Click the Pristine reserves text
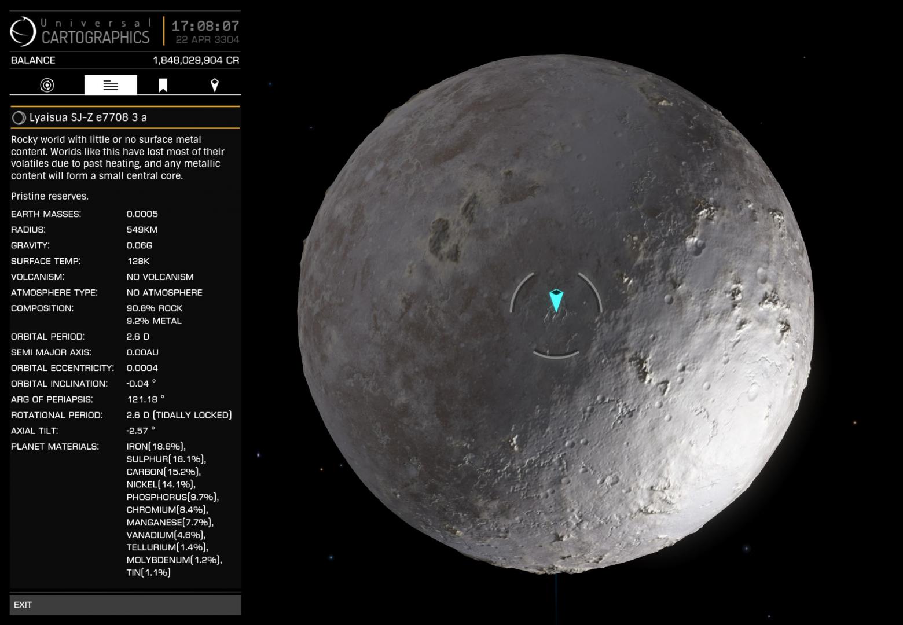The width and height of the screenshot is (903, 625). (50, 197)
